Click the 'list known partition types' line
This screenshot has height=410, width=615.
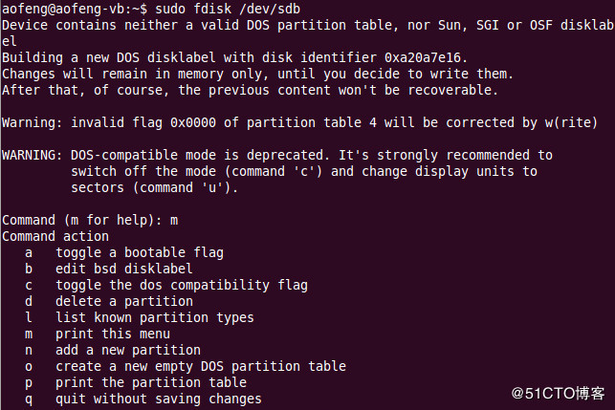(154, 317)
